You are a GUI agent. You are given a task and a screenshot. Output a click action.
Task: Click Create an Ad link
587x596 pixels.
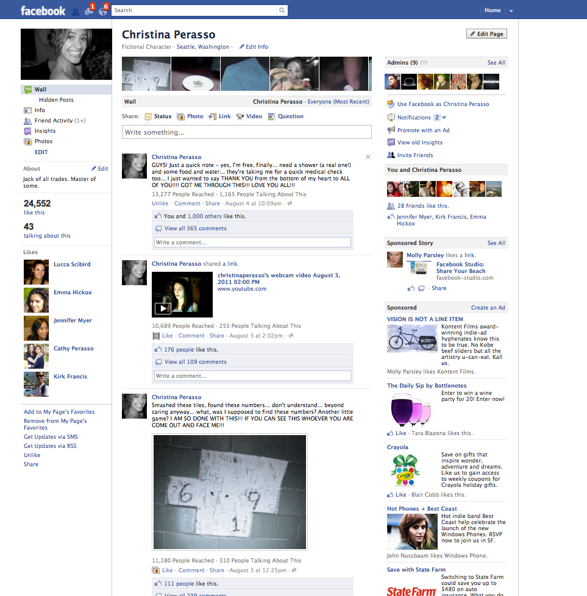(x=488, y=308)
